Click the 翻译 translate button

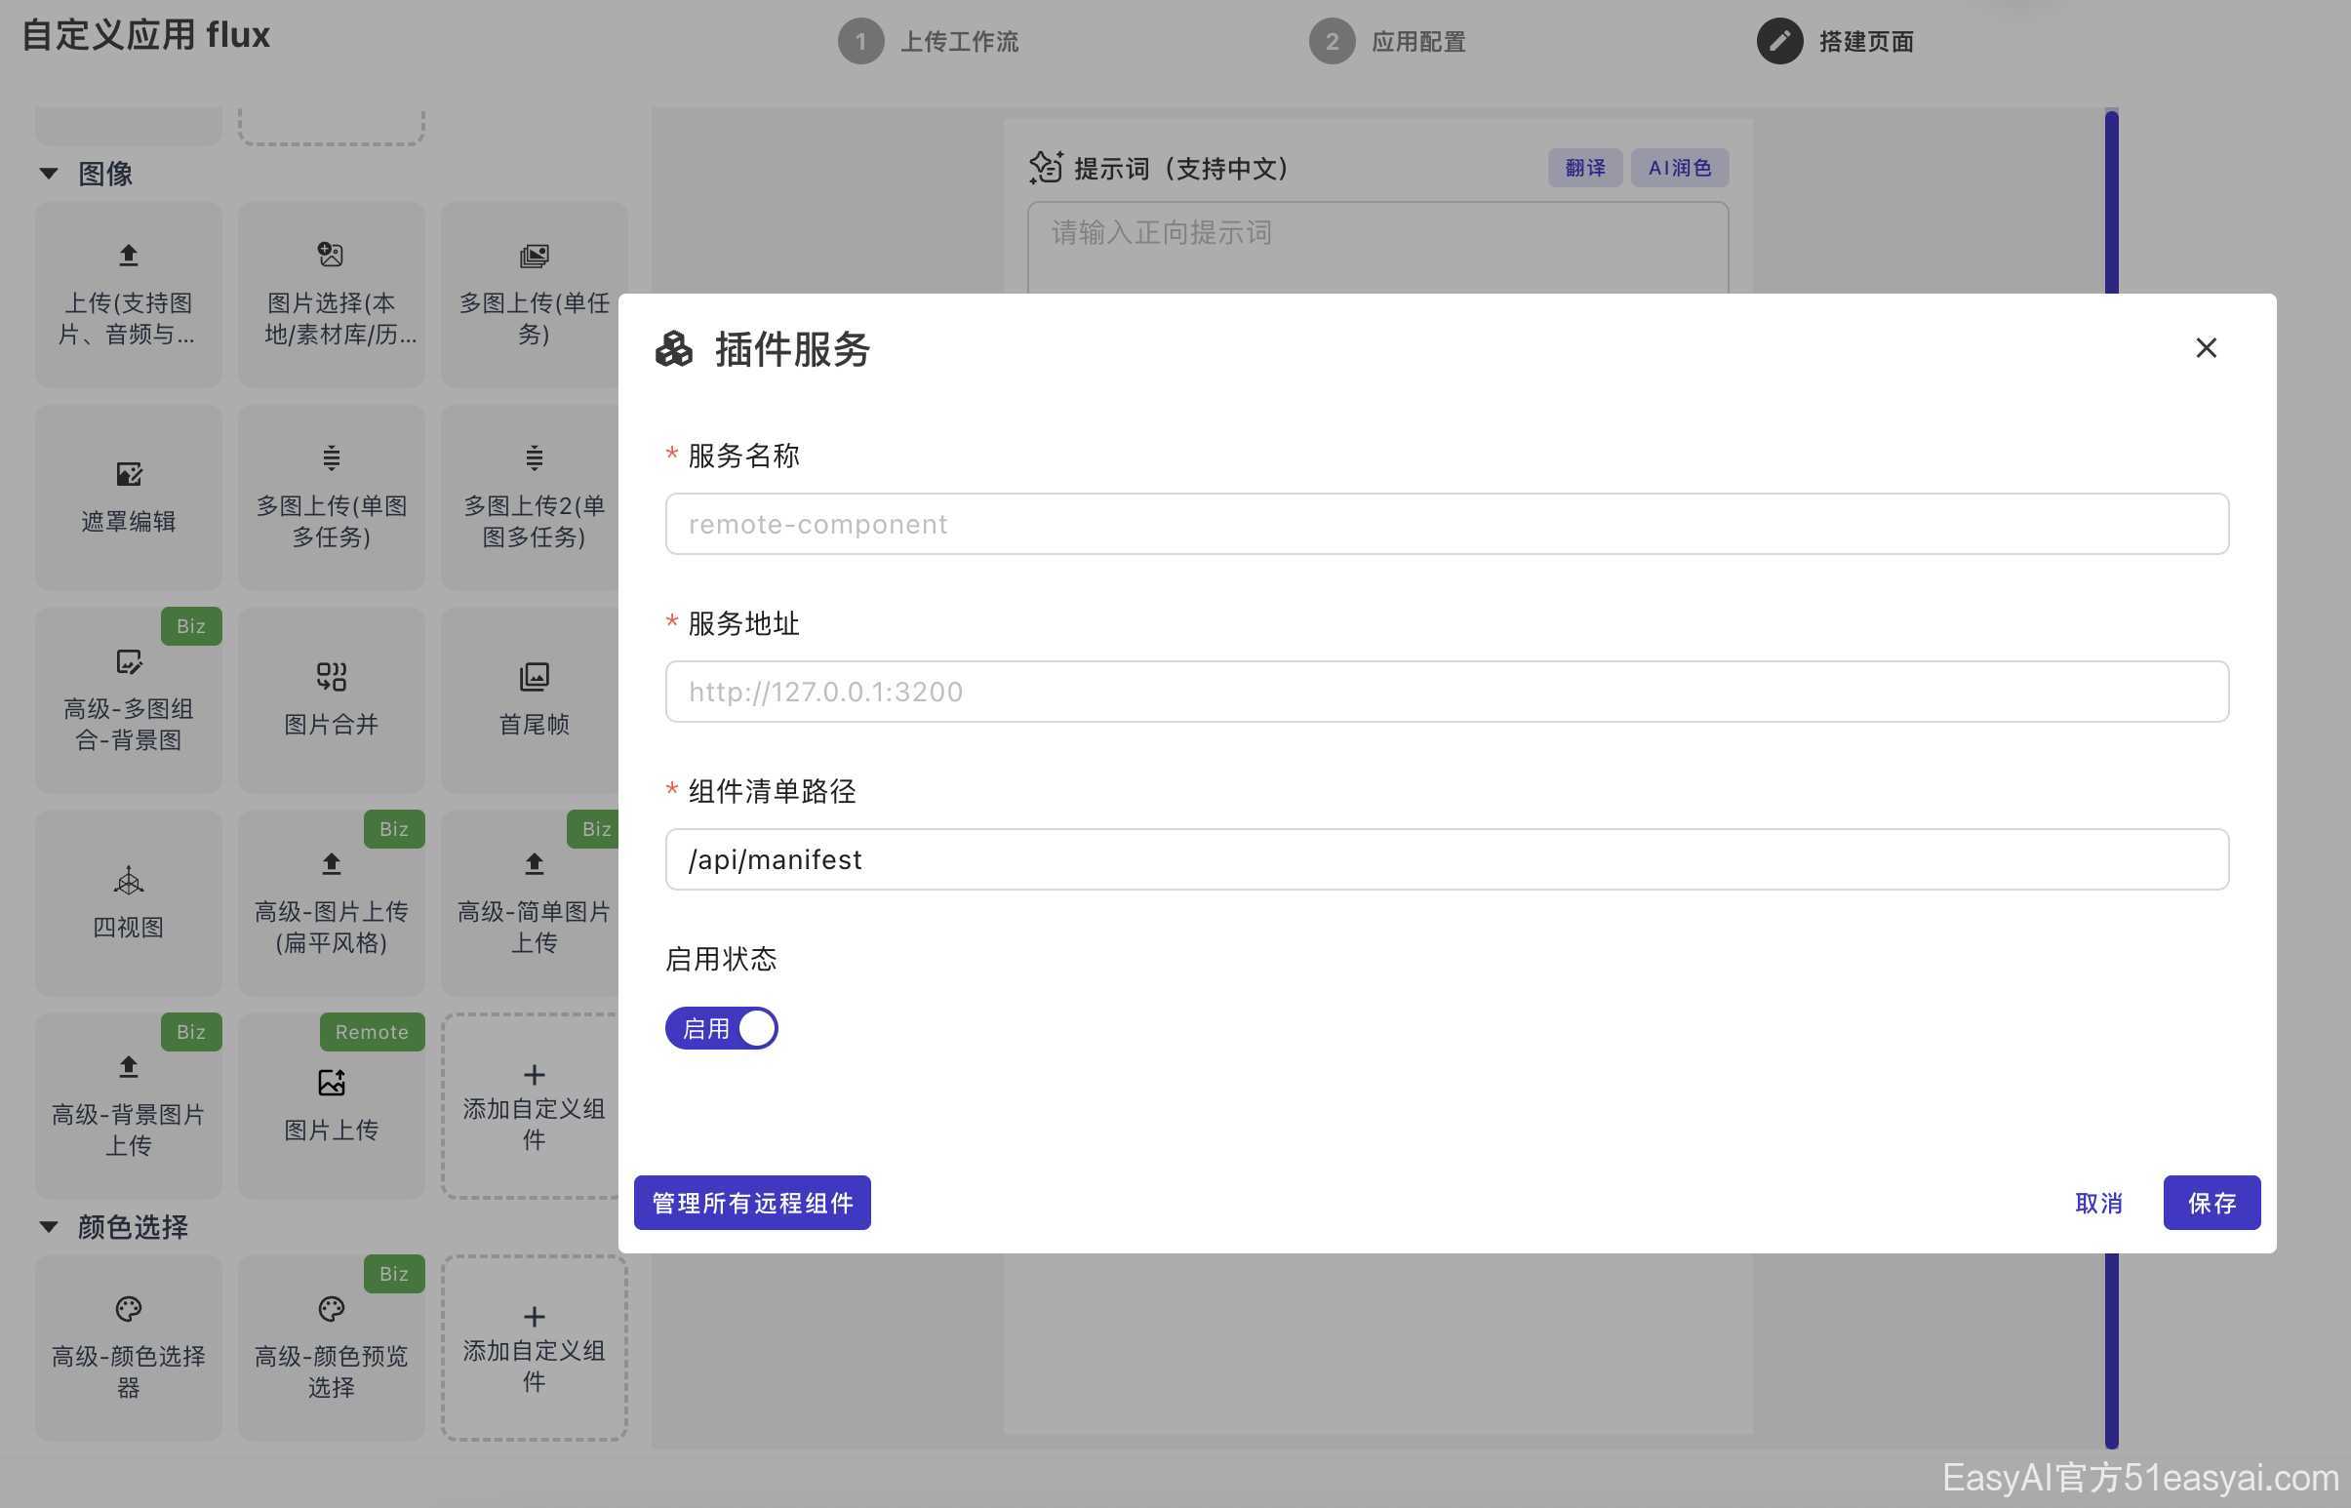coord(1584,168)
